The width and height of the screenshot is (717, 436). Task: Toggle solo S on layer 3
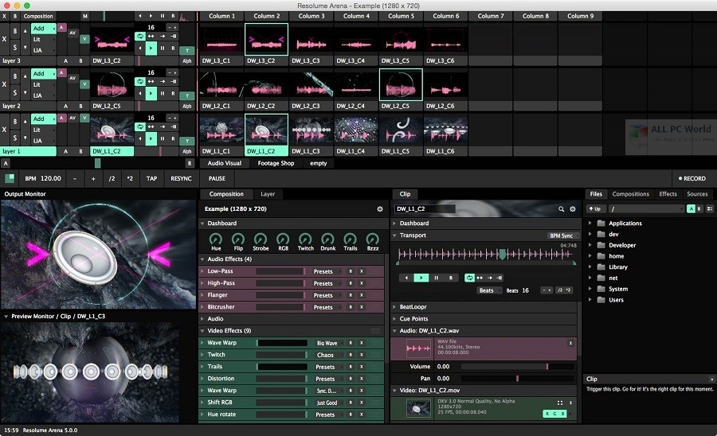(14, 47)
